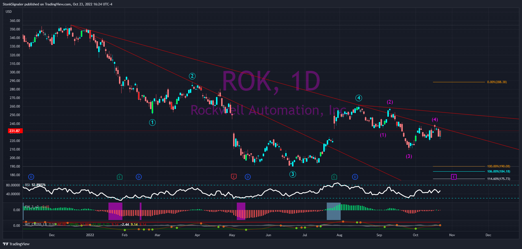Open the green E earnings marker in late January

(x=120, y=177)
